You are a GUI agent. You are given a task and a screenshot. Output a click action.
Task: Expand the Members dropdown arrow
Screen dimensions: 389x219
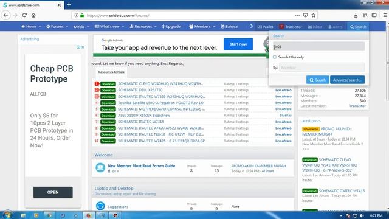(x=214, y=26)
